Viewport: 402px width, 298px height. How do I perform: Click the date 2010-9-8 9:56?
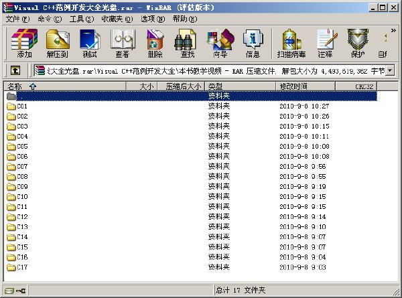pos(303,167)
